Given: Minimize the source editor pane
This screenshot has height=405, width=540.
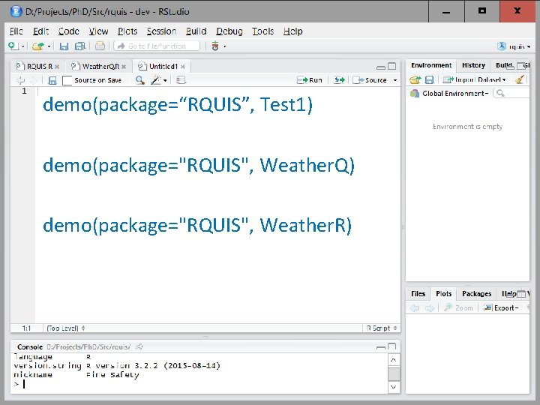Looking at the screenshot, I should click(381, 67).
